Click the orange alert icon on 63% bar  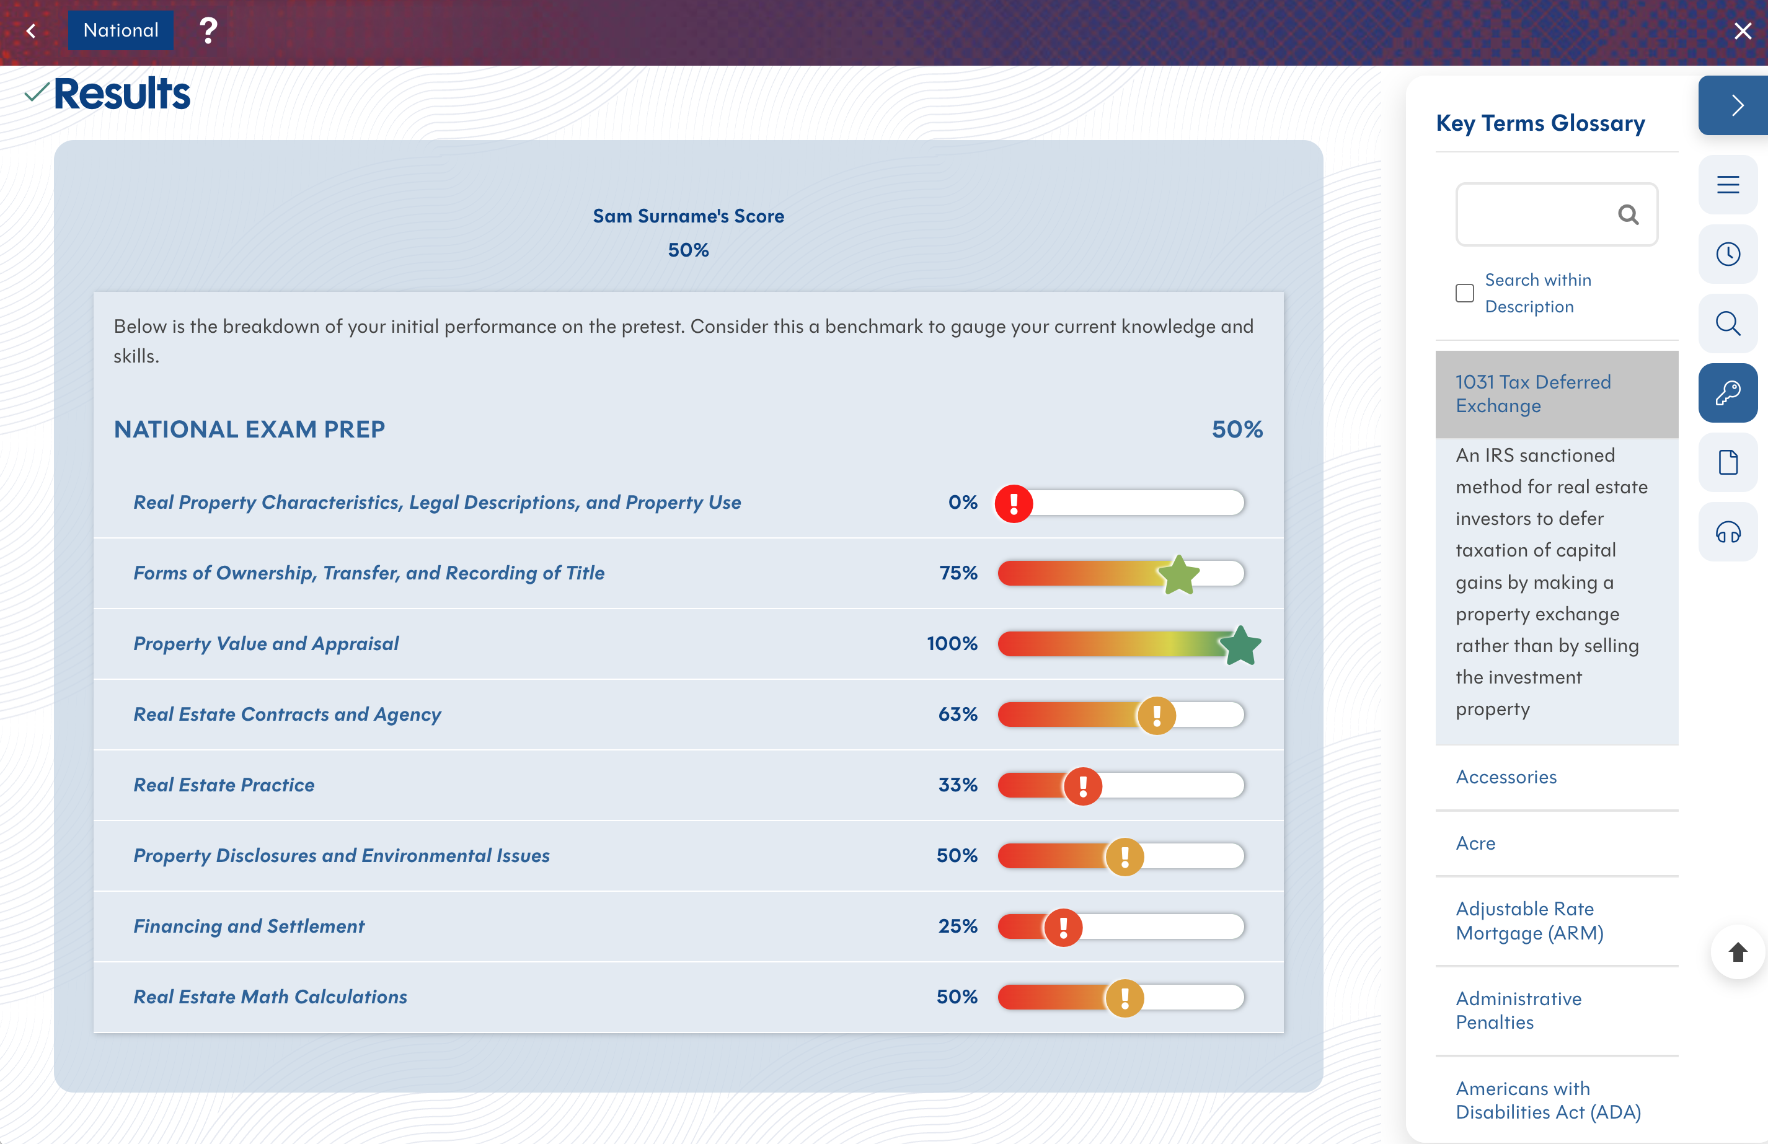[x=1157, y=715]
